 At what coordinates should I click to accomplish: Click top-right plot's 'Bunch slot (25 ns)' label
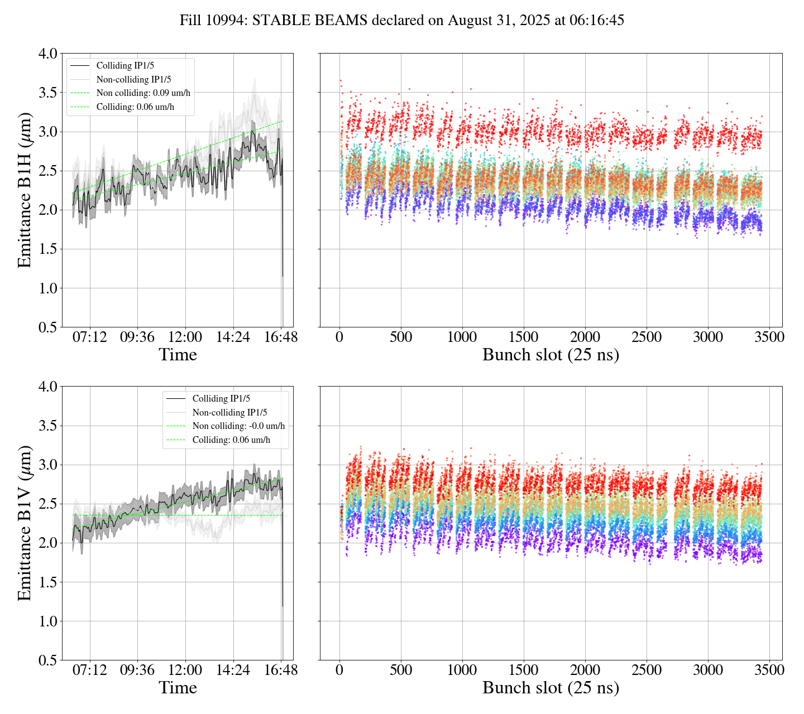tap(551, 355)
